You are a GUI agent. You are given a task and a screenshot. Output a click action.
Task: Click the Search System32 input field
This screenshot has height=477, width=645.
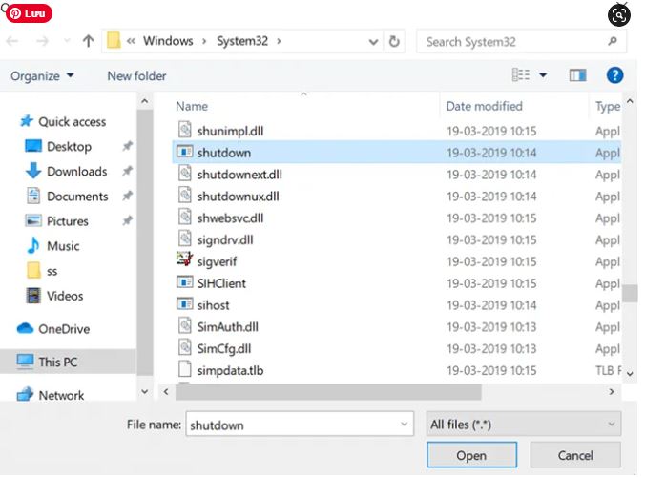pos(510,41)
